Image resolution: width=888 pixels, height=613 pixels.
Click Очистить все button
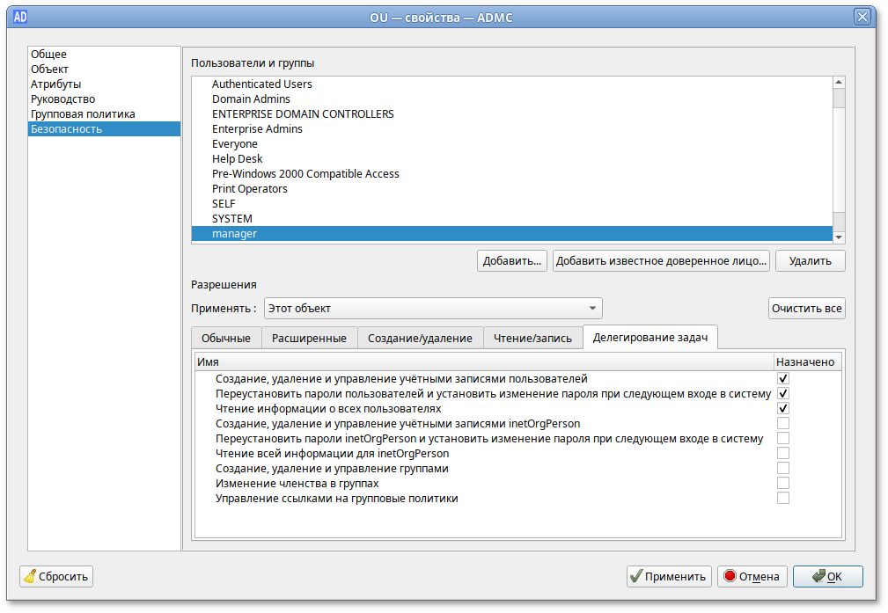click(x=806, y=309)
